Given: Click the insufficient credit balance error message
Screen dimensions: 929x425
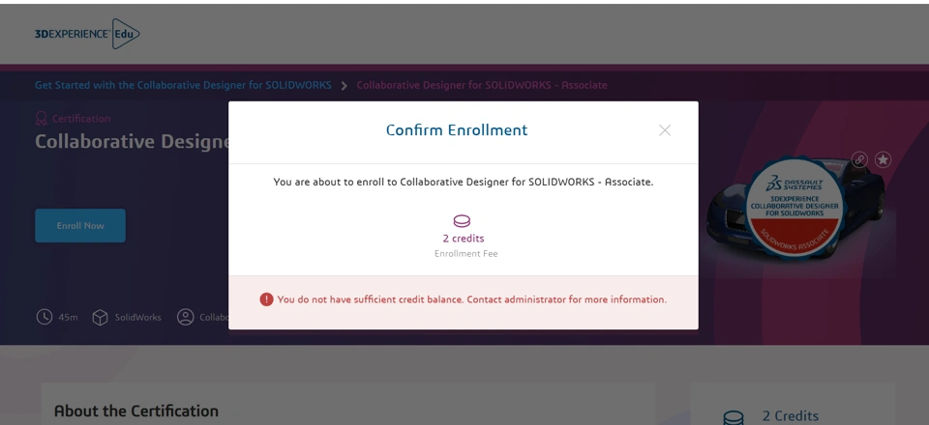Looking at the screenshot, I should point(472,299).
